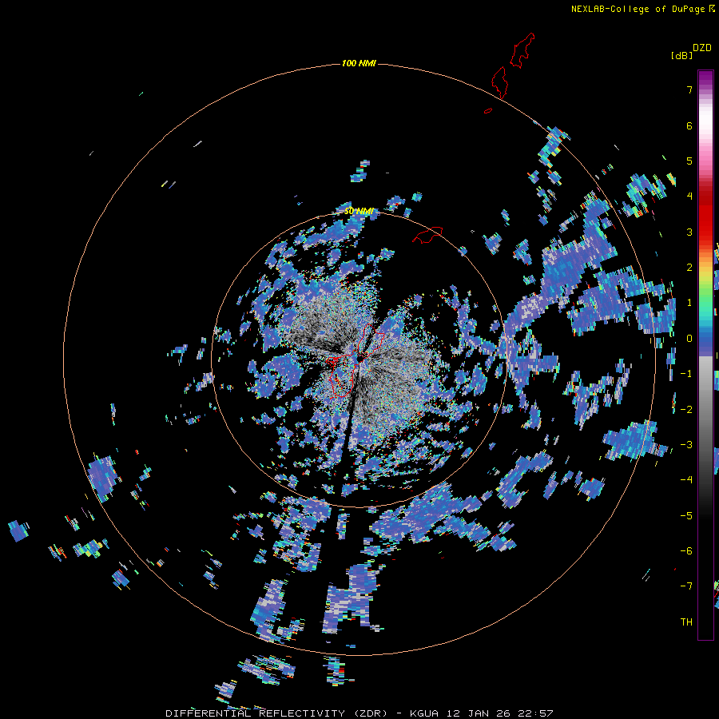
Task: Click the -6 value on the color scale
Action: 686,551
